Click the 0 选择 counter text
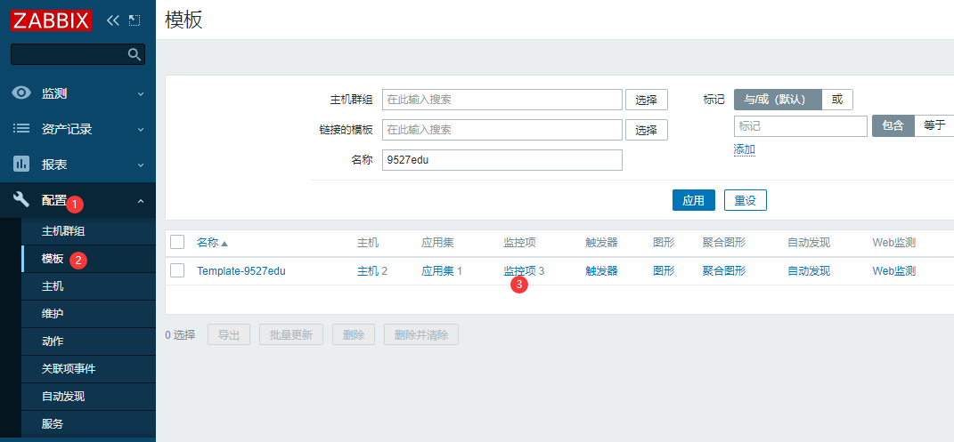The image size is (954, 442). pyautogui.click(x=180, y=334)
